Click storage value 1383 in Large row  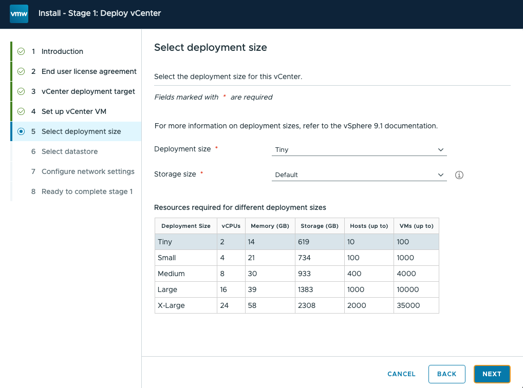click(306, 289)
